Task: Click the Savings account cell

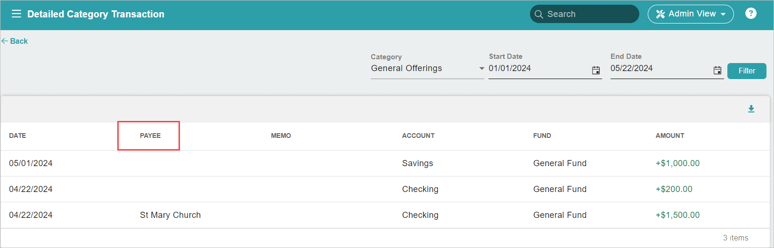Action: (417, 163)
